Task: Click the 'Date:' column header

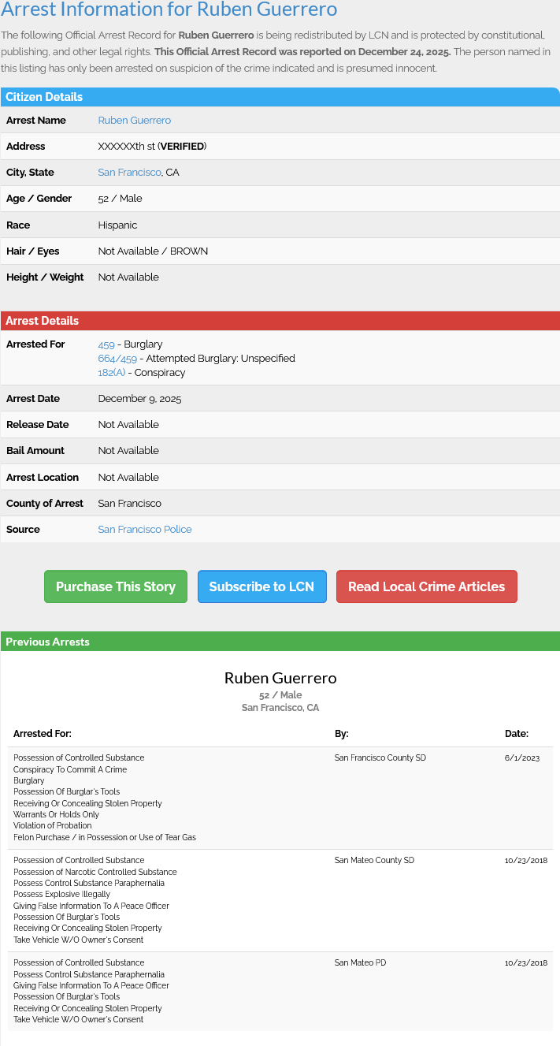Action: tap(516, 734)
